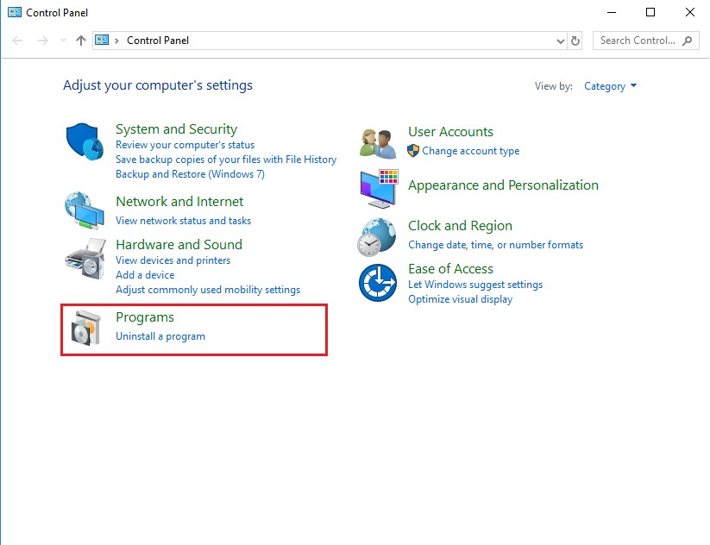Click Let Windows suggest settings link
Viewport: 710px width, 545px height.
pyautogui.click(x=475, y=285)
